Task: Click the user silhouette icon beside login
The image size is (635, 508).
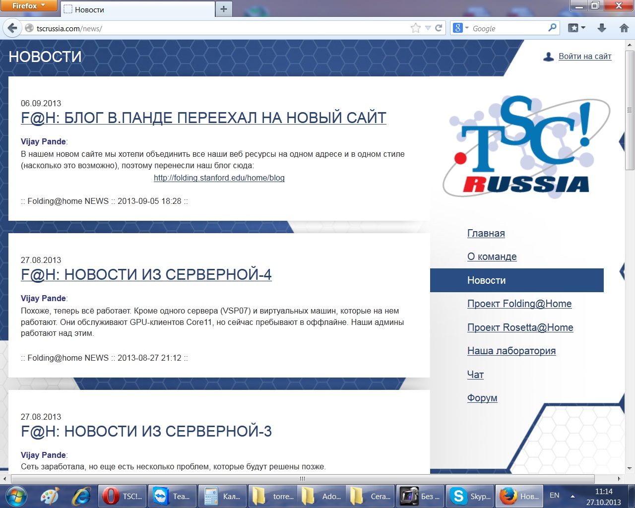Action: coord(548,57)
